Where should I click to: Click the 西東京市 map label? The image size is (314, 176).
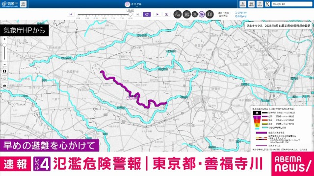(54, 47)
